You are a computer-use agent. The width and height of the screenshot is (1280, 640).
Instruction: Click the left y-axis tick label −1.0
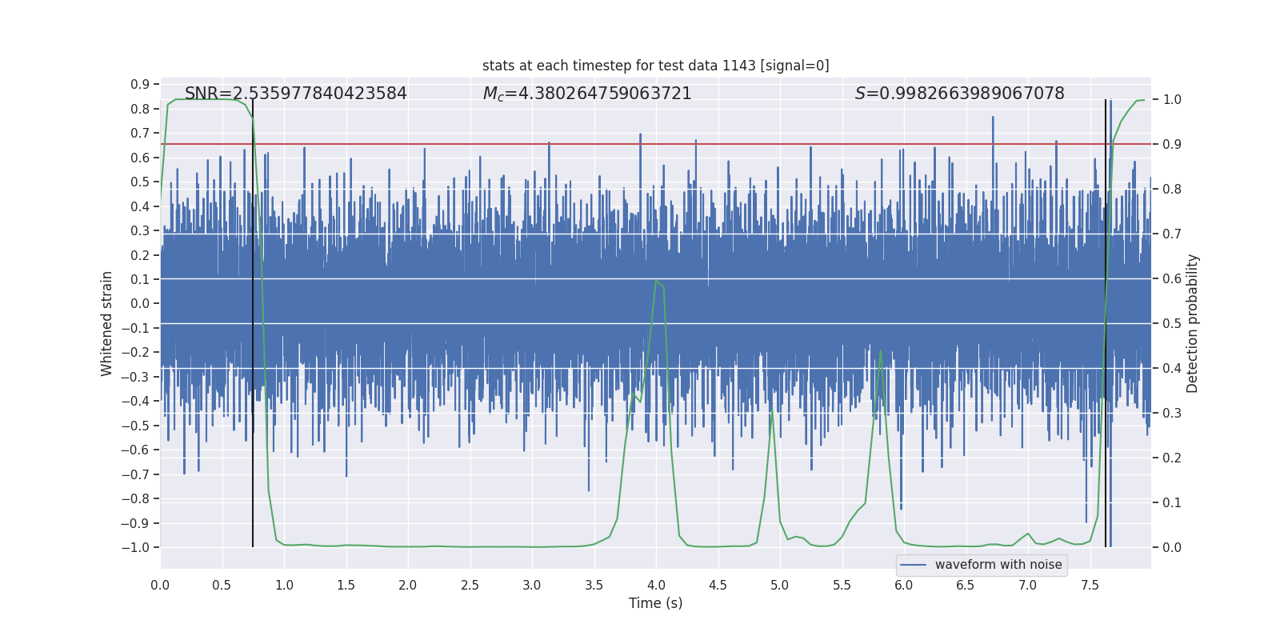[135, 547]
